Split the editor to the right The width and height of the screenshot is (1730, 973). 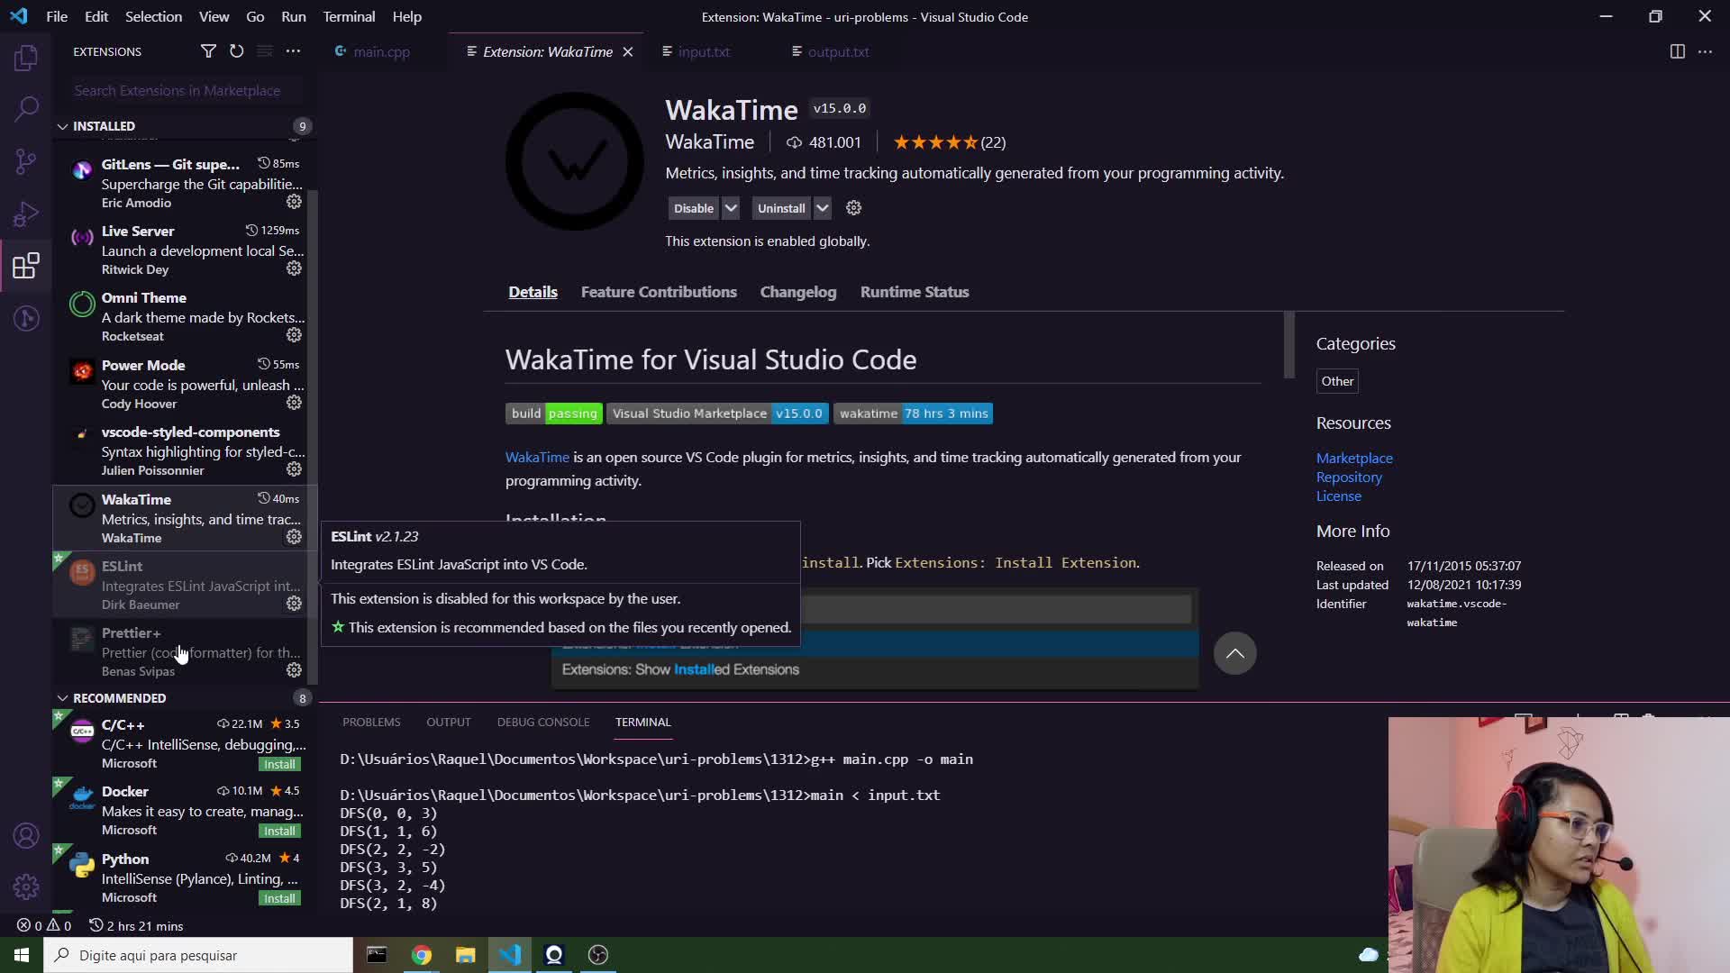point(1677,51)
